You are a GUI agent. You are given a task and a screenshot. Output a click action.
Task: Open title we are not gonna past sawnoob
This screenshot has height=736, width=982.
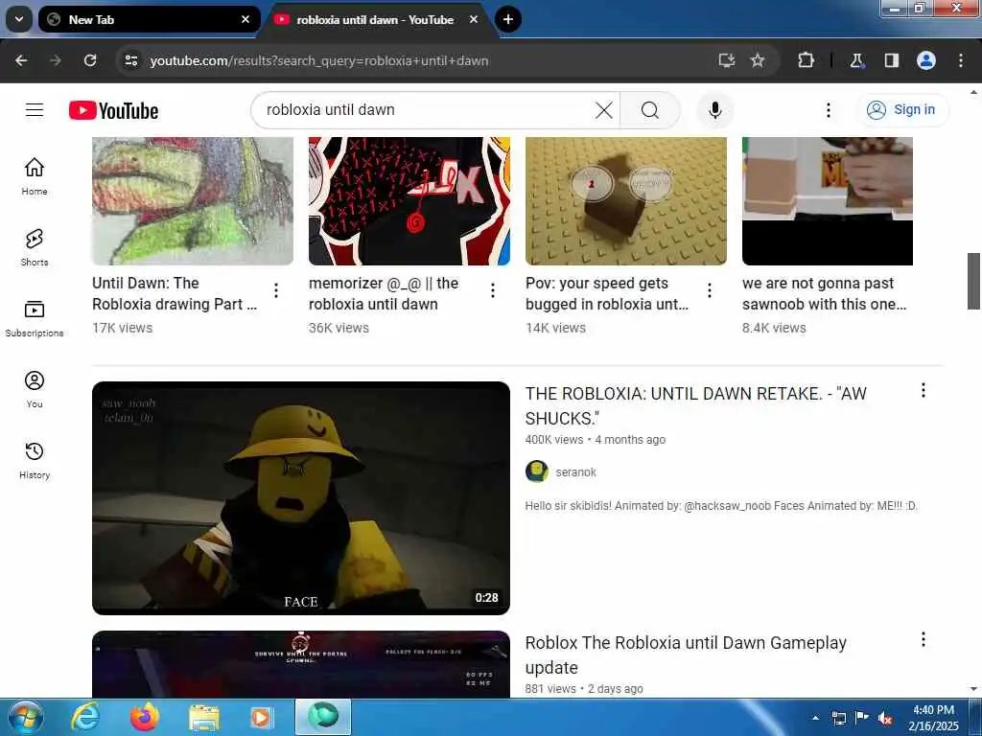point(824,293)
